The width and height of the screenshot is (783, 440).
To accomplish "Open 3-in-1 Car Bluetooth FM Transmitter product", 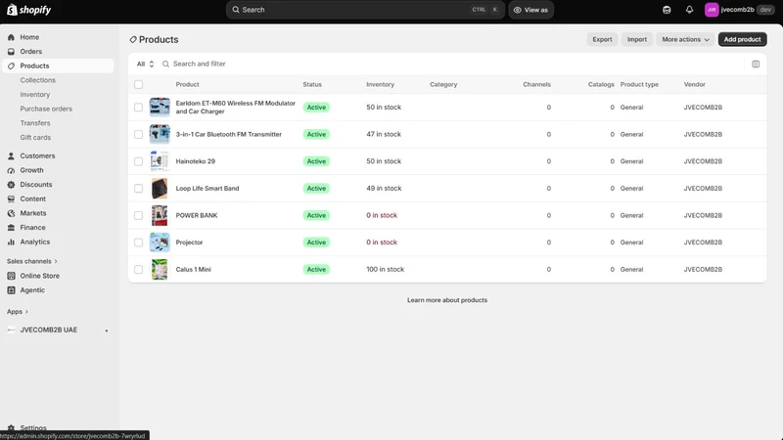I will 229,134.
